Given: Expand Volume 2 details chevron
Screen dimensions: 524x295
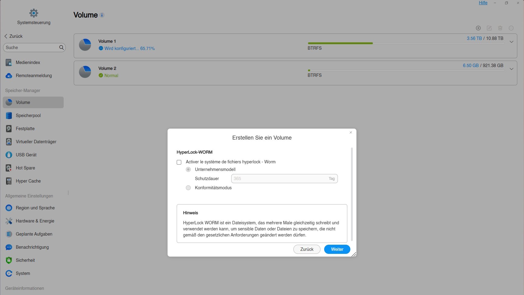Looking at the screenshot, I should pyautogui.click(x=512, y=69).
